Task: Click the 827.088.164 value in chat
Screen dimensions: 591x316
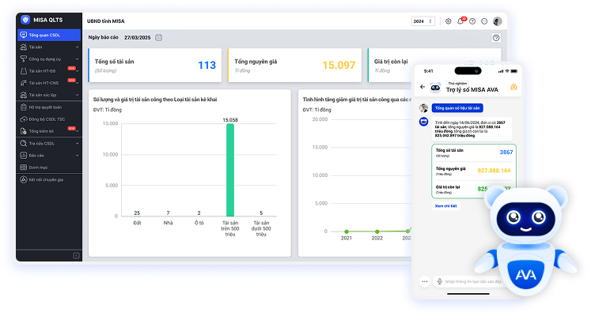Action: (494, 171)
